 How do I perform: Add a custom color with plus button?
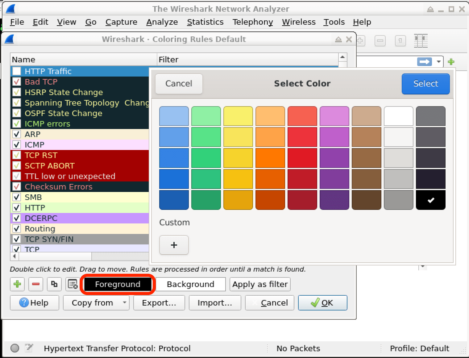[174, 245]
